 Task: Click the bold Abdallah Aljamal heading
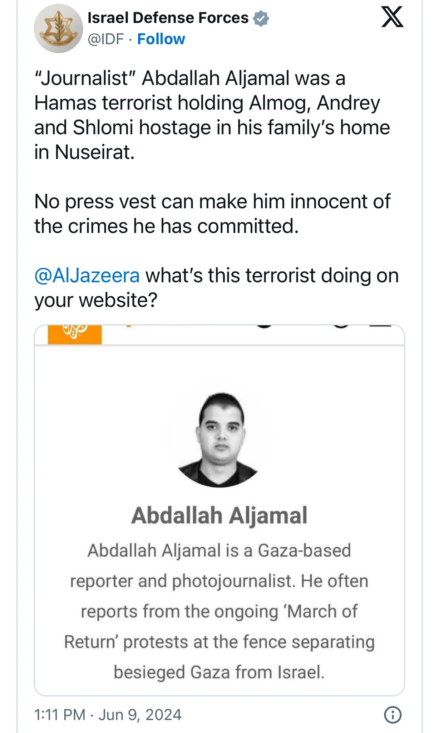[x=219, y=515]
